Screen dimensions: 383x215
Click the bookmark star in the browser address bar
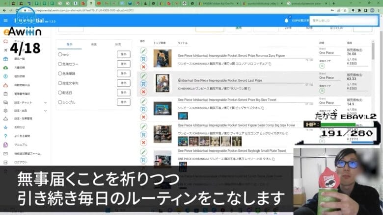pyautogui.click(x=345, y=10)
